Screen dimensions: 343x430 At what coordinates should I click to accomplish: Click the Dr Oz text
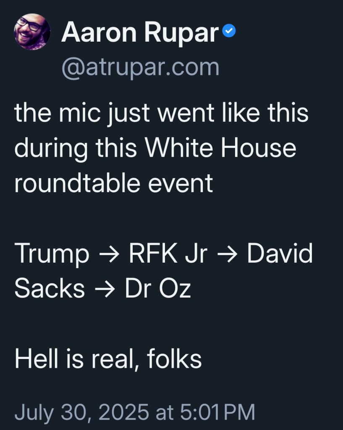158,289
